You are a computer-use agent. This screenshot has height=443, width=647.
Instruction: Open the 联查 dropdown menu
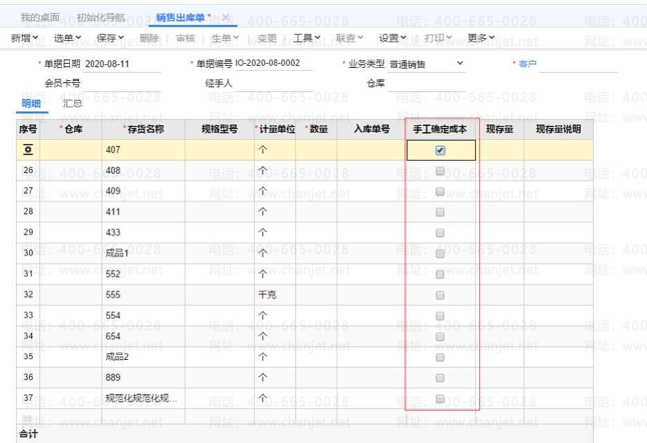tap(350, 38)
